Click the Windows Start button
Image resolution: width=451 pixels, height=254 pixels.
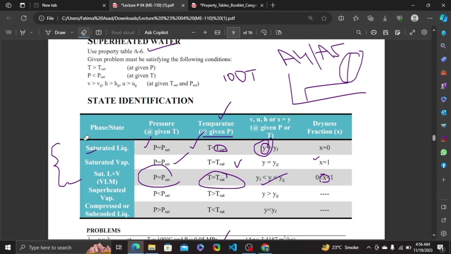tap(8, 247)
